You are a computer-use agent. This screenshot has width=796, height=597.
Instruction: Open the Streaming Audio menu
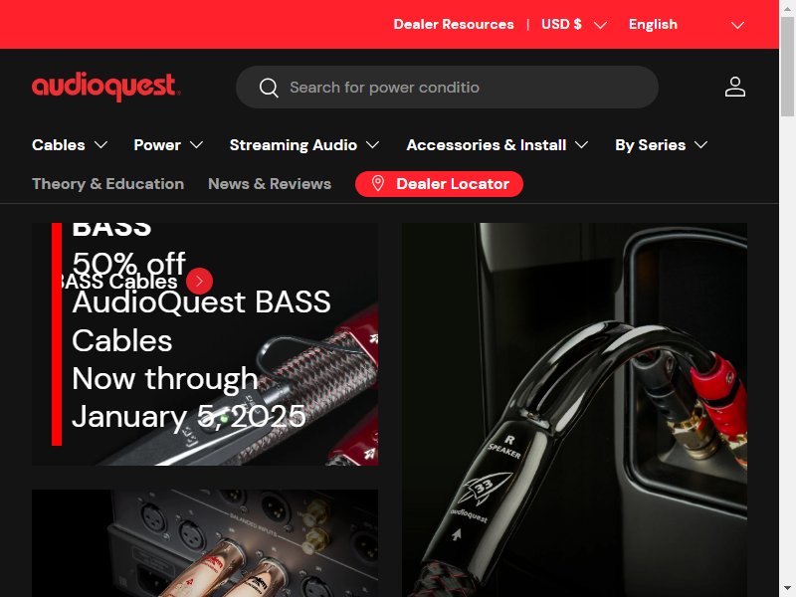(304, 145)
